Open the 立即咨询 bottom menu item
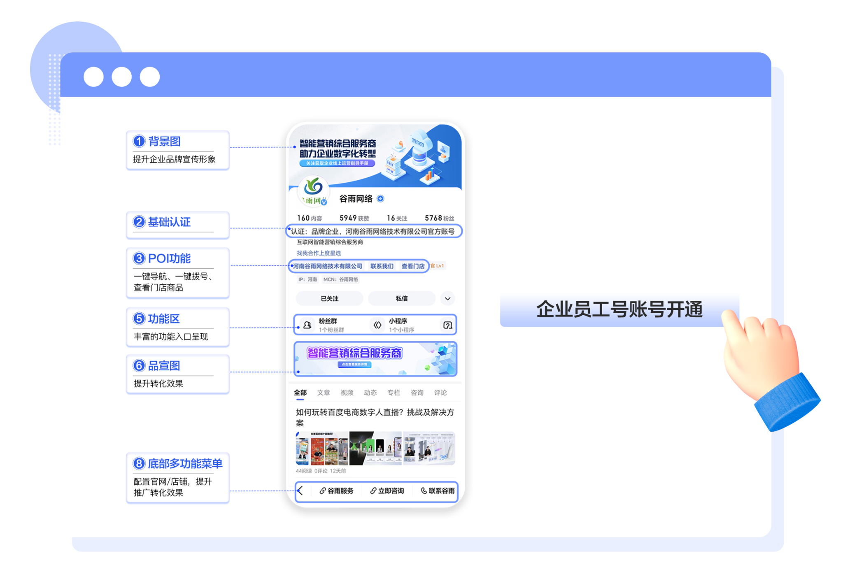This screenshot has width=843, height=586. (387, 491)
